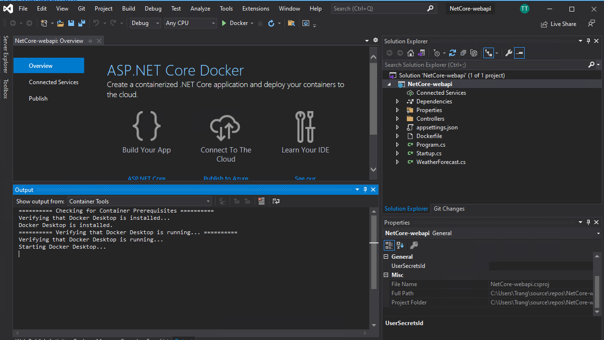Open the Show output from Container Tools dropdown
Viewport: 604px width, 340px height.
click(x=139, y=201)
